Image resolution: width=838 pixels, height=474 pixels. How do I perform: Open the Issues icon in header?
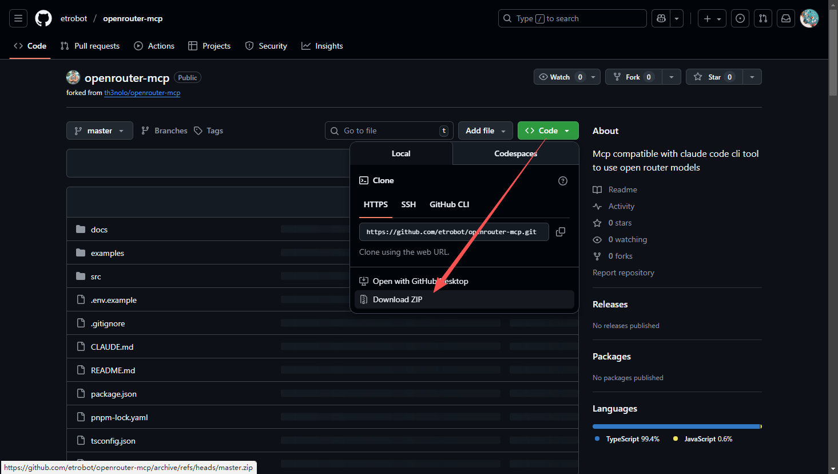point(740,18)
